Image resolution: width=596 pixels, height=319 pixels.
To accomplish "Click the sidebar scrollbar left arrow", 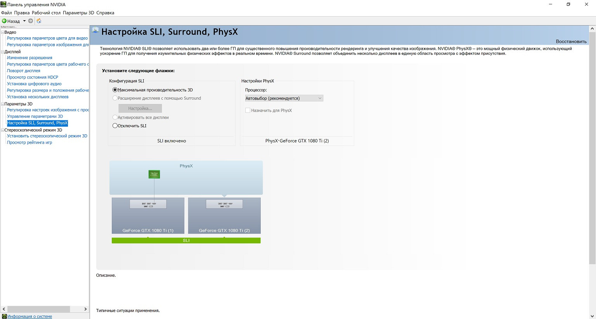I will tap(4, 309).
